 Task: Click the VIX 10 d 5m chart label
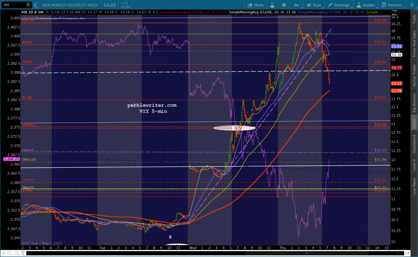[32, 12]
